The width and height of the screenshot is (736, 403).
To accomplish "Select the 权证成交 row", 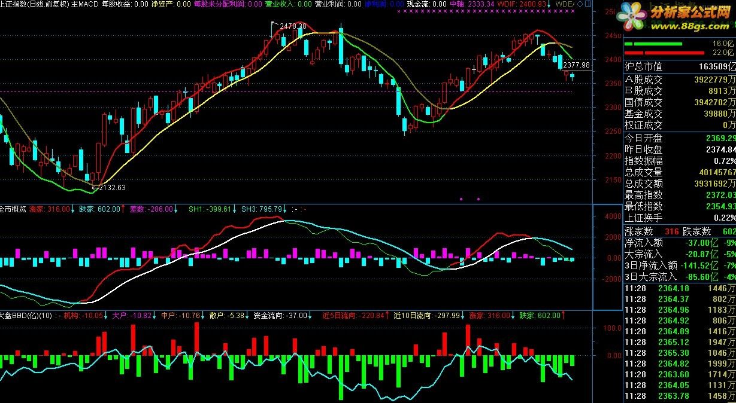I will click(x=680, y=125).
